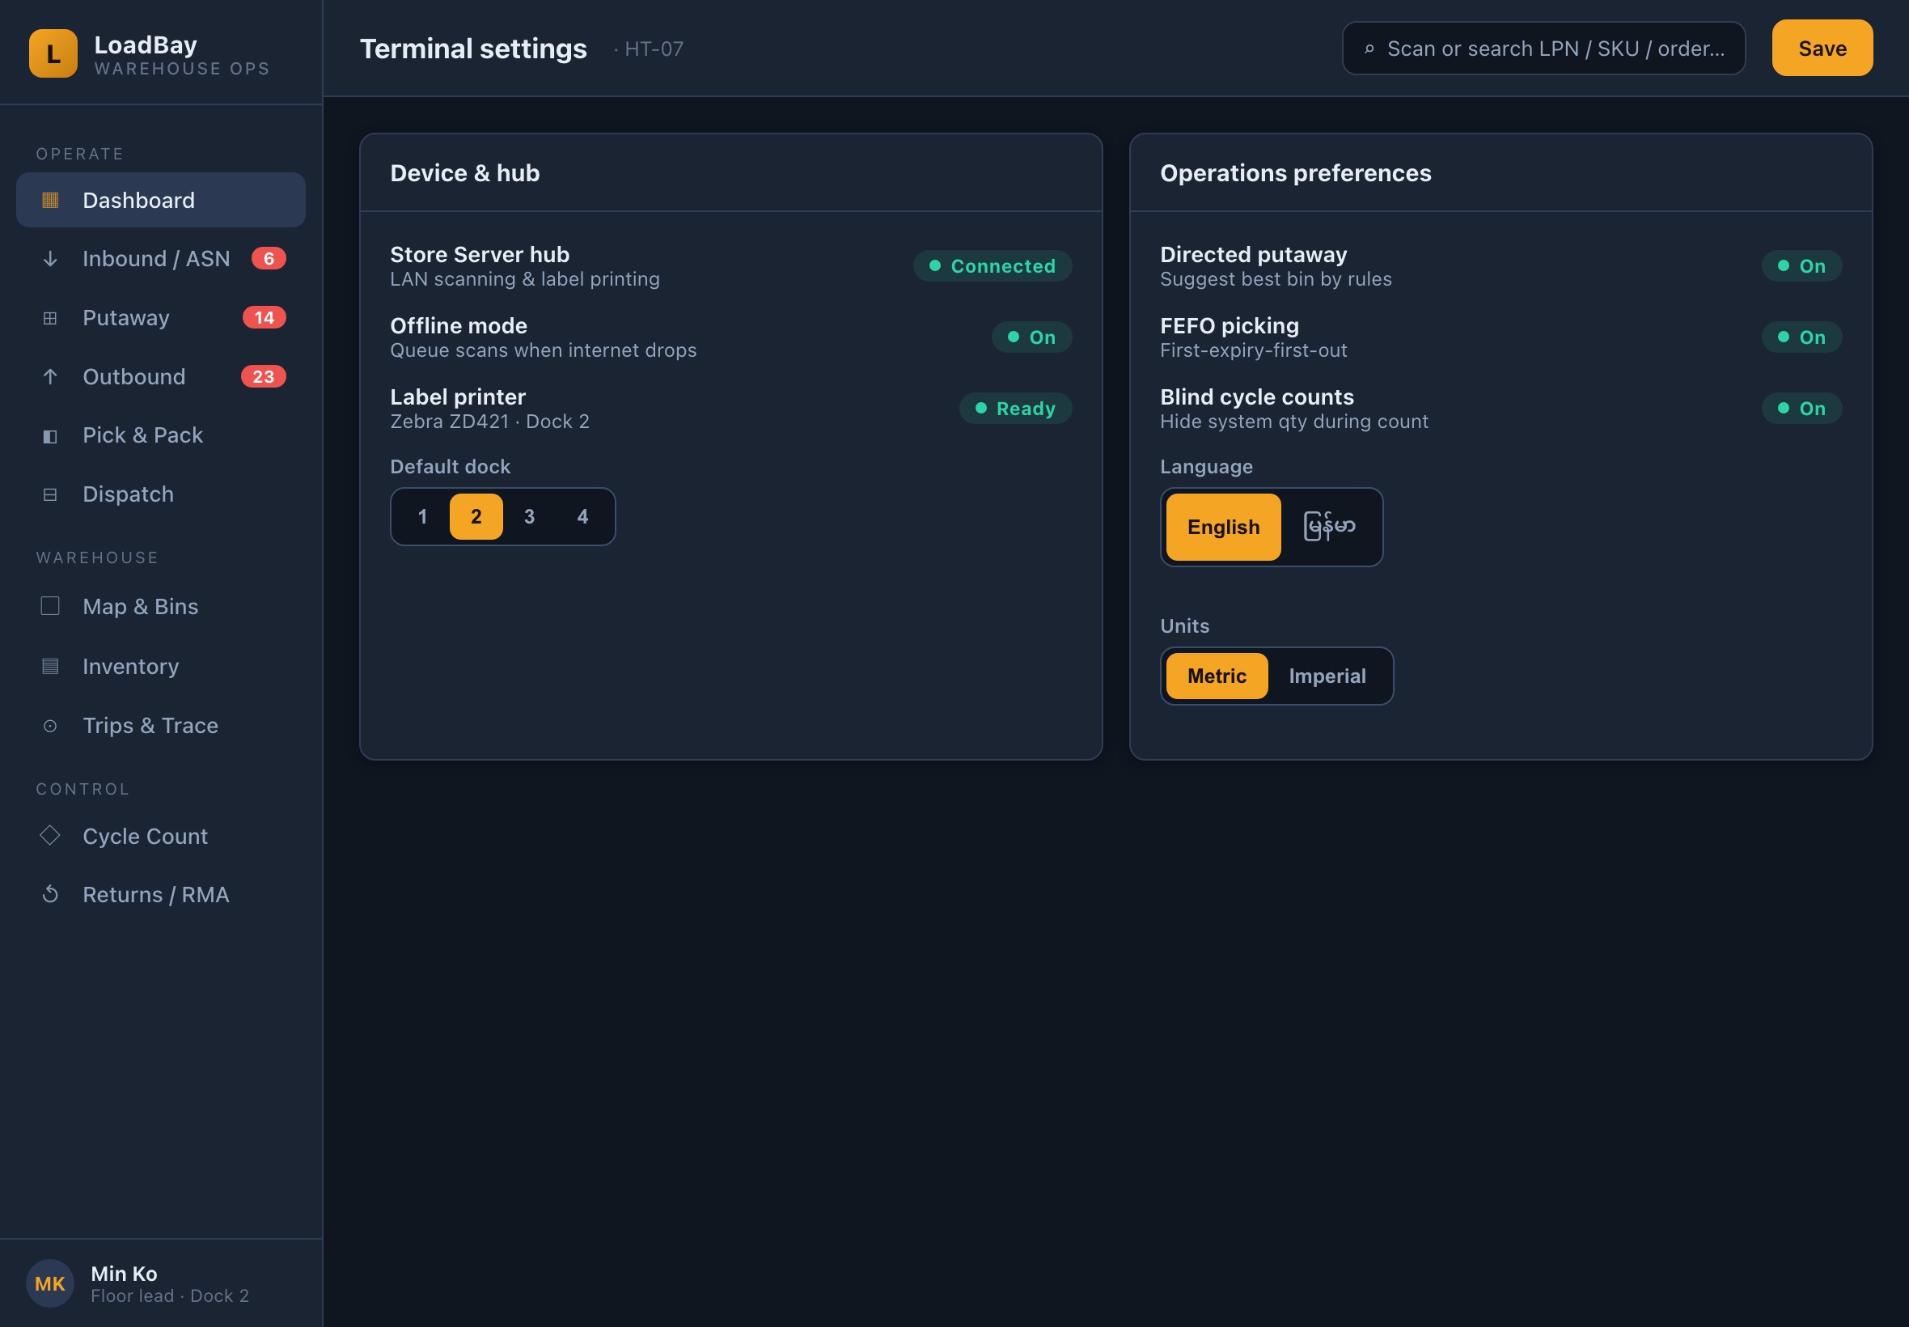
Task: Toggle Offline mode On switch
Action: tap(1031, 337)
